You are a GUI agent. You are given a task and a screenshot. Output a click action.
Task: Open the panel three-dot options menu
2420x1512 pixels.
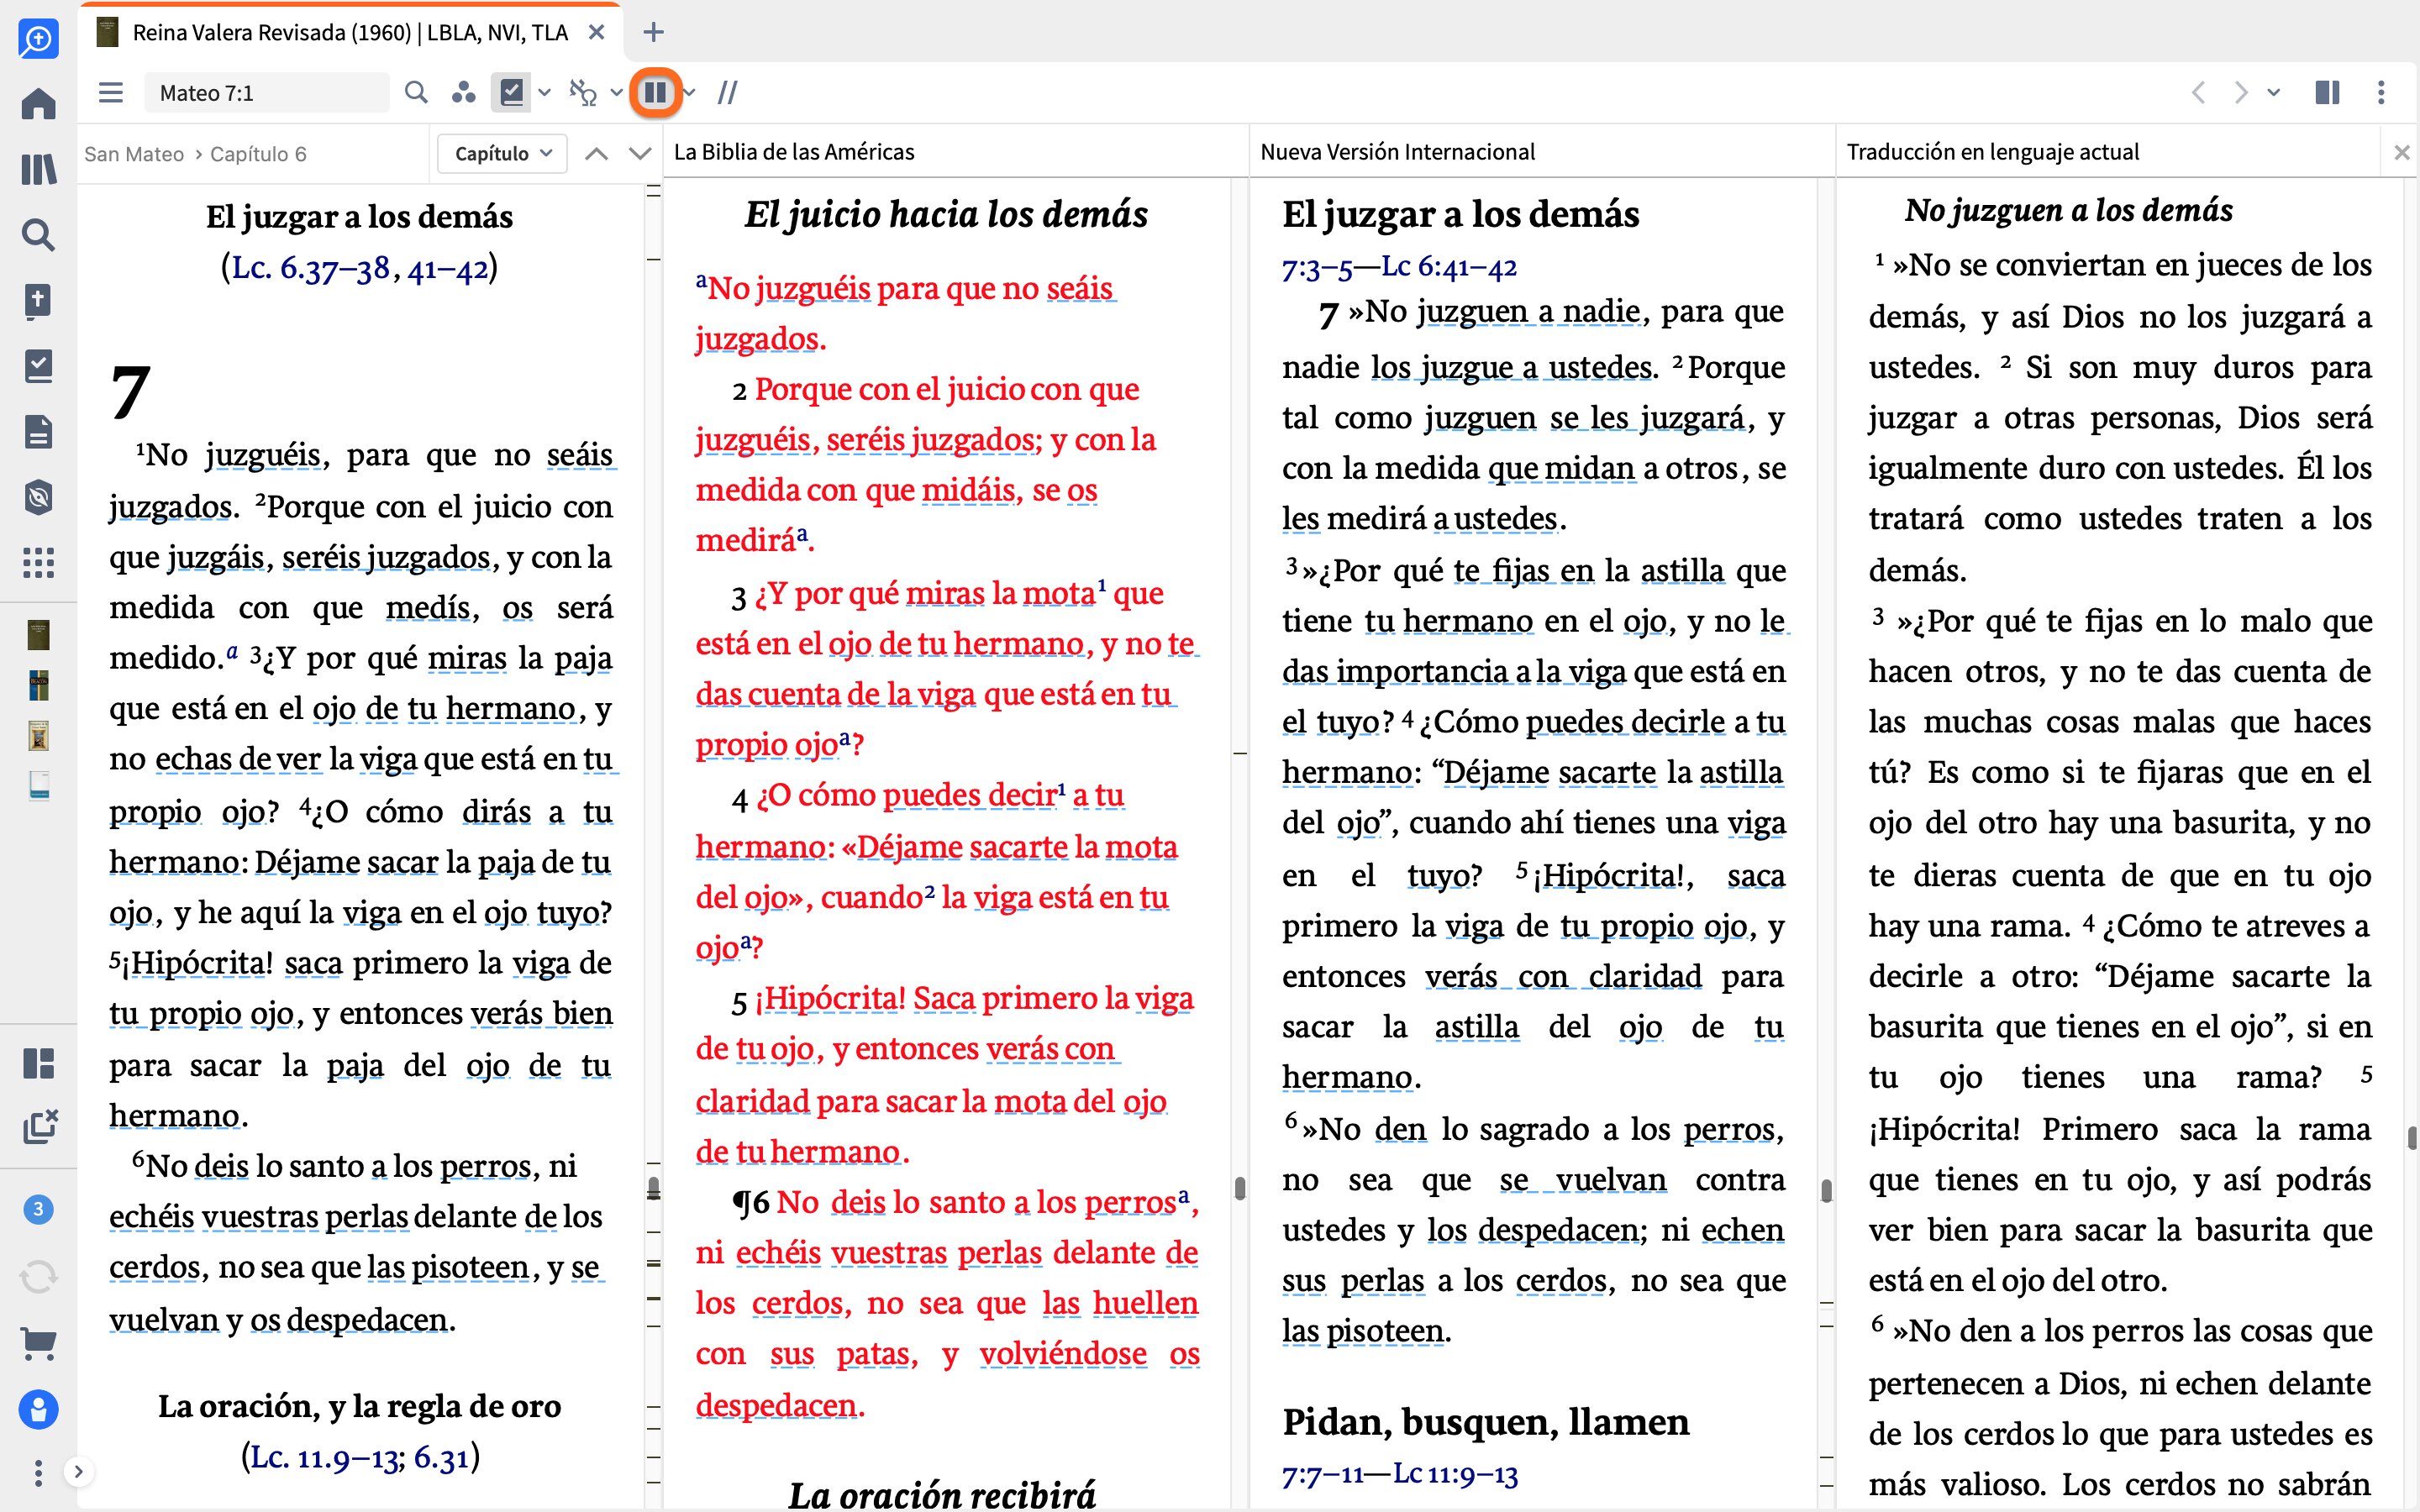tap(2381, 93)
